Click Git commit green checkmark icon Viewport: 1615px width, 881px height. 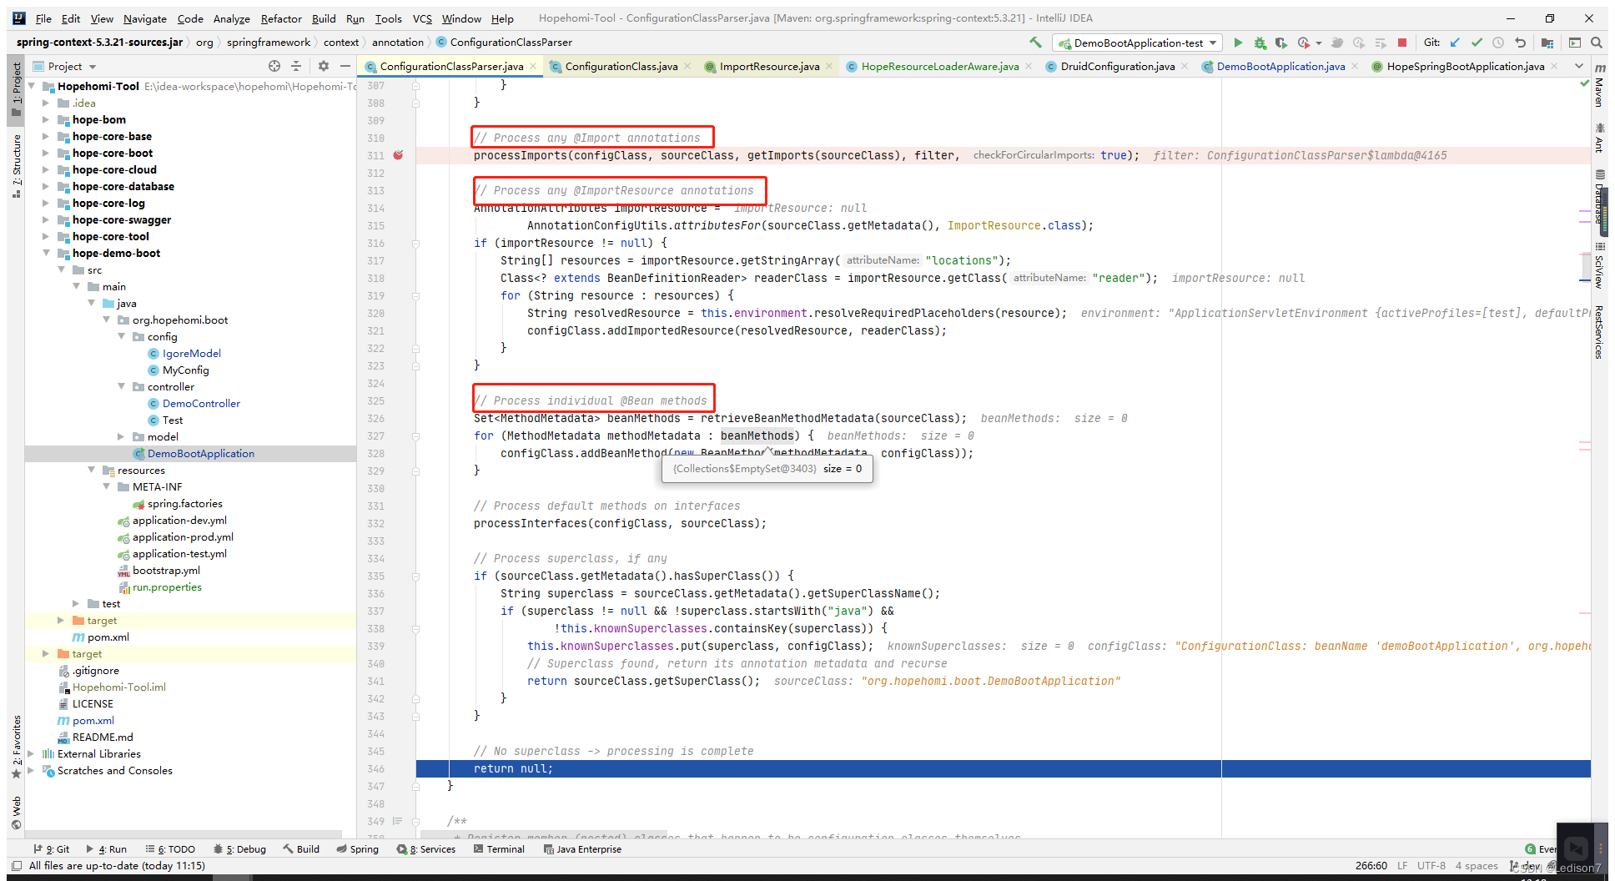(1477, 43)
